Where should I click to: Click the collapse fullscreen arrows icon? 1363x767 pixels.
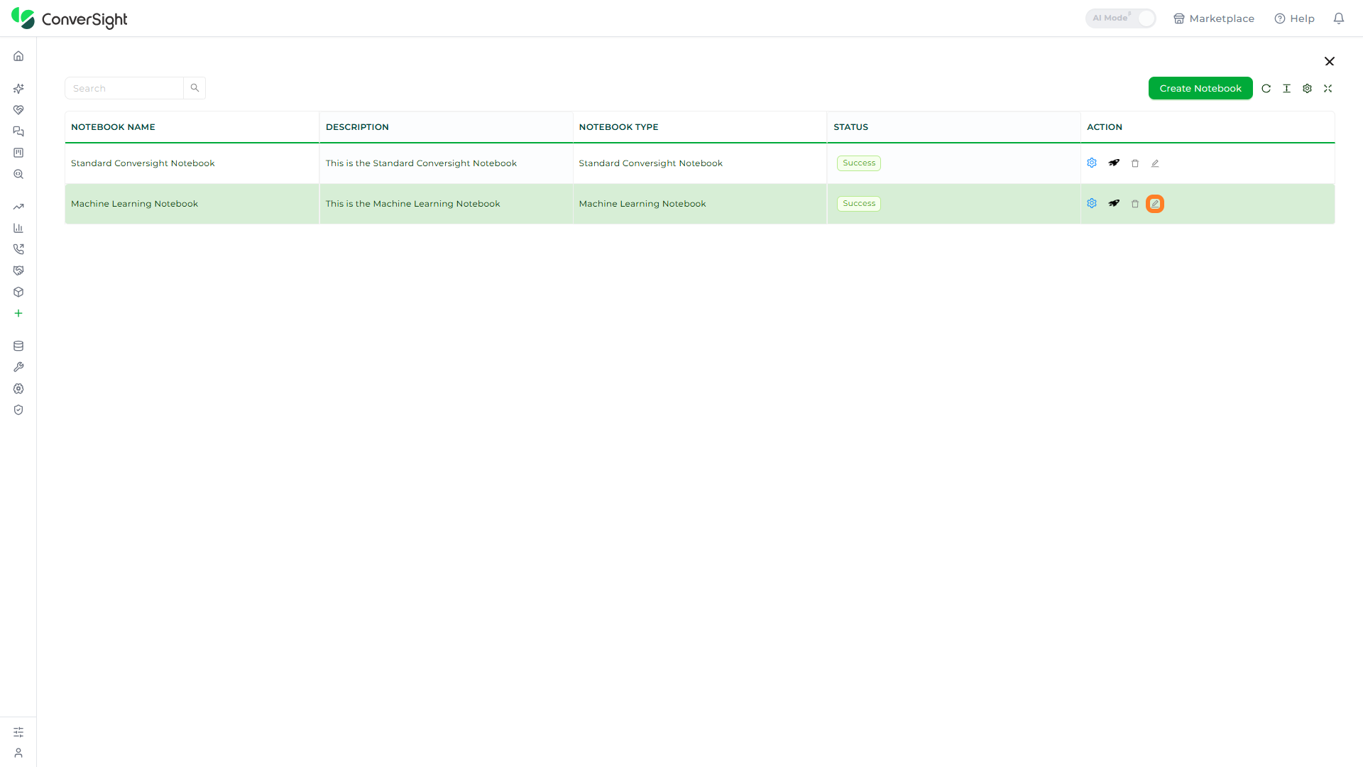(1328, 88)
